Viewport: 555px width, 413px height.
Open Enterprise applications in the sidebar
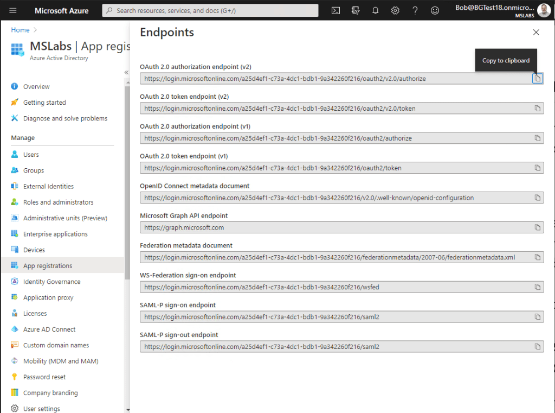(x=55, y=234)
